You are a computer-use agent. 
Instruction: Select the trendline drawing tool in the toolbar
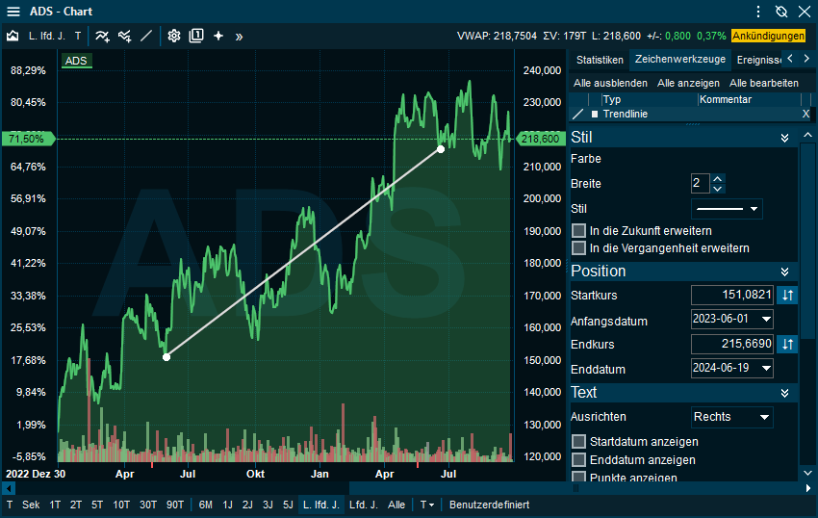pos(146,36)
